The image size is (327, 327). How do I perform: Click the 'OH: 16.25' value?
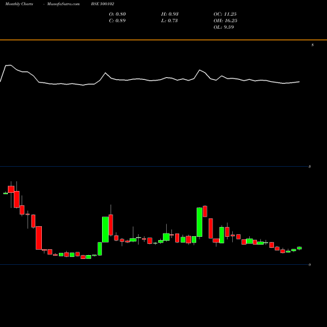tap(226, 21)
